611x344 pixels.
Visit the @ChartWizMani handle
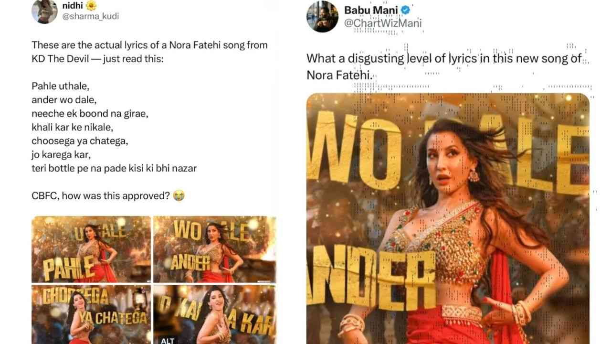click(x=383, y=22)
